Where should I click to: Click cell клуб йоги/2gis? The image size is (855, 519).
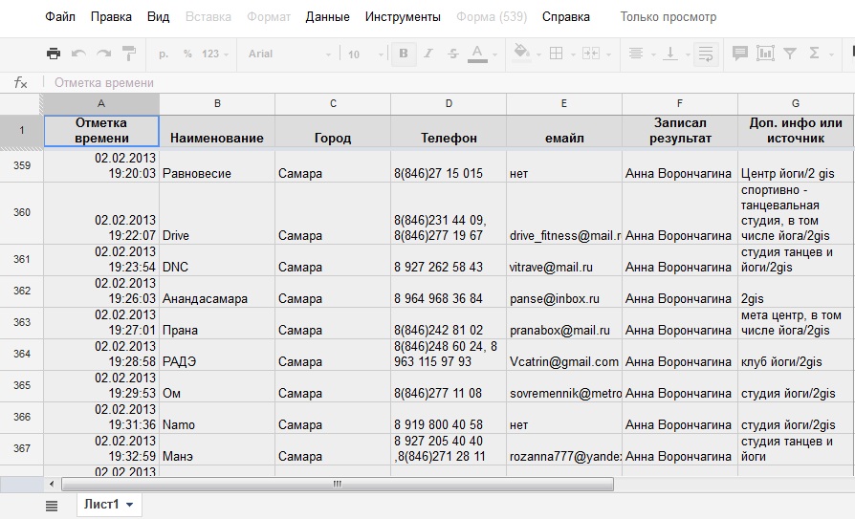(796, 355)
